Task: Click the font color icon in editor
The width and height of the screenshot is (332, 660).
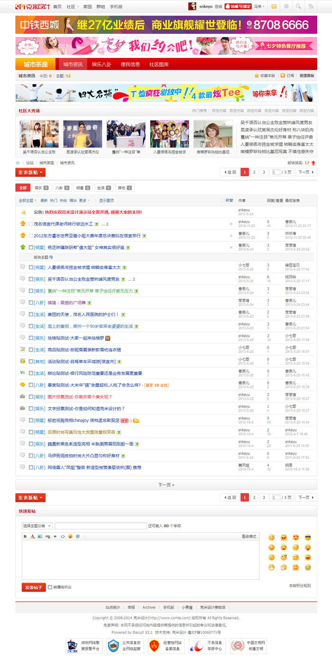Action: point(33,536)
